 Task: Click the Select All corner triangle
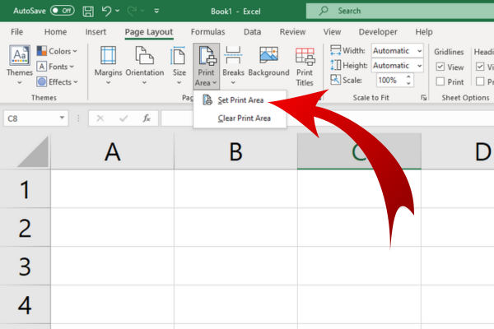(x=33, y=151)
